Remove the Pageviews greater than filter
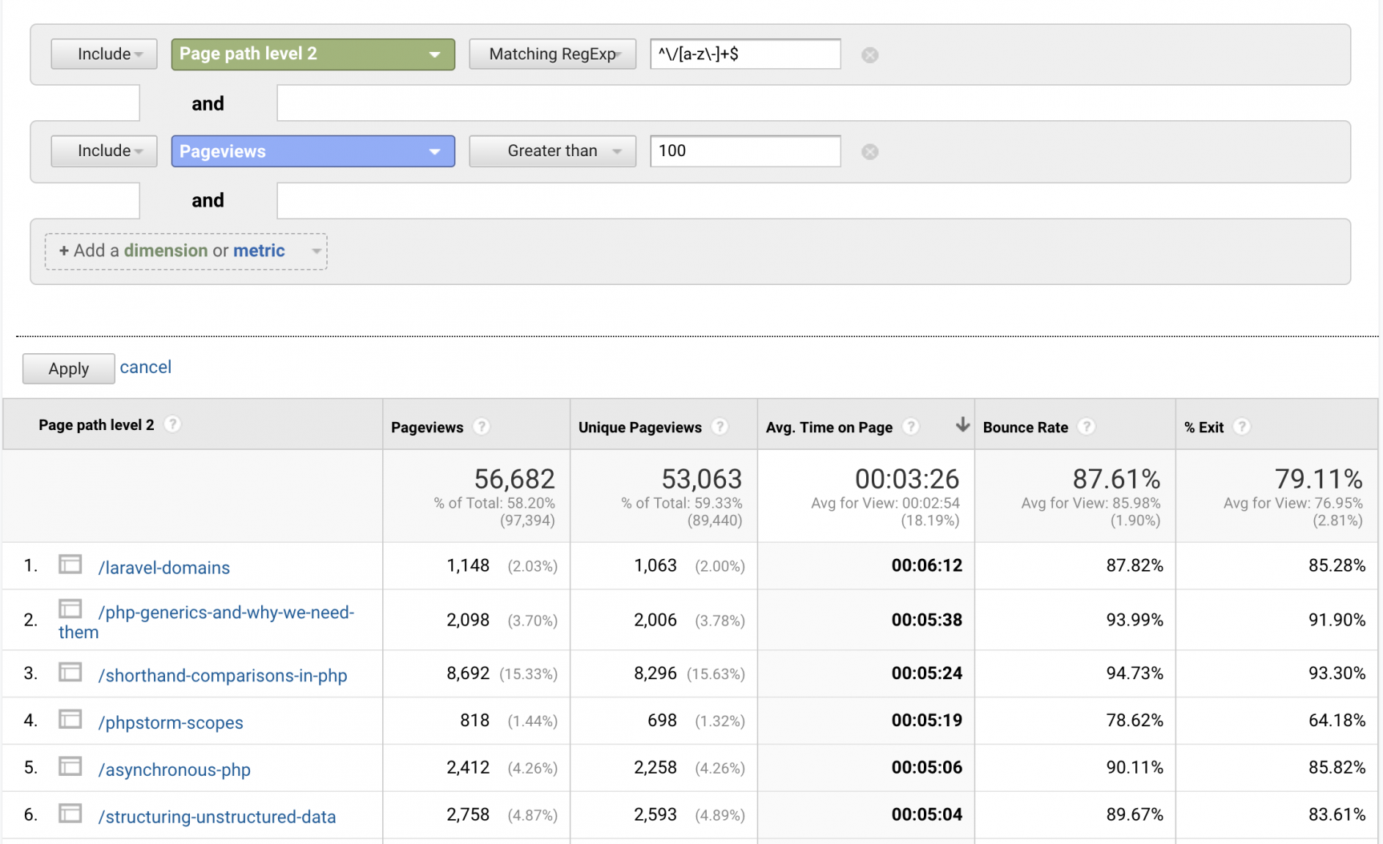 (x=869, y=151)
